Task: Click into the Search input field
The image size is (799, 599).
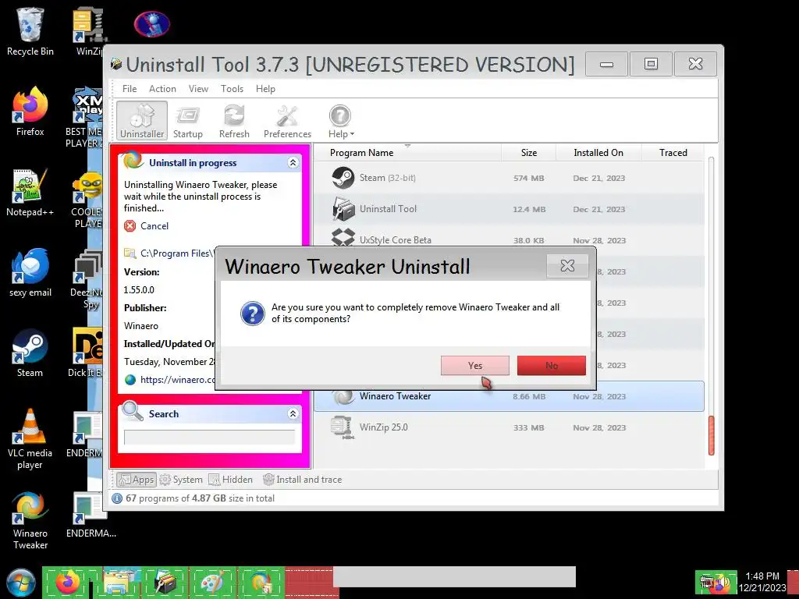Action: pyautogui.click(x=209, y=437)
